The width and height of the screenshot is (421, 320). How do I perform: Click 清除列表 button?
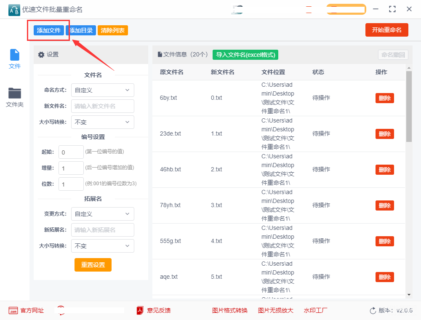click(113, 30)
